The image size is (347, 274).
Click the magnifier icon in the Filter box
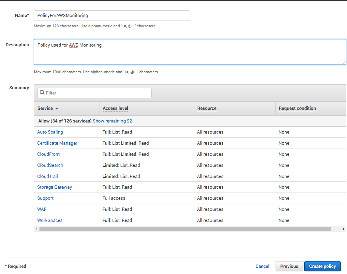click(42, 93)
